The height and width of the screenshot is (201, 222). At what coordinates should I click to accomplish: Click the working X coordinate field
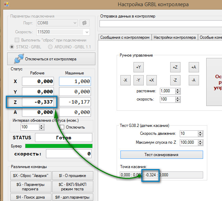coord(38,81)
